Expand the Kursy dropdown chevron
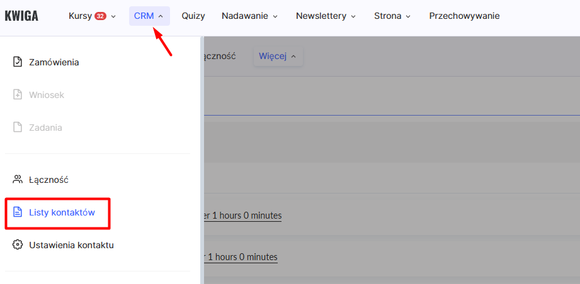 click(113, 16)
